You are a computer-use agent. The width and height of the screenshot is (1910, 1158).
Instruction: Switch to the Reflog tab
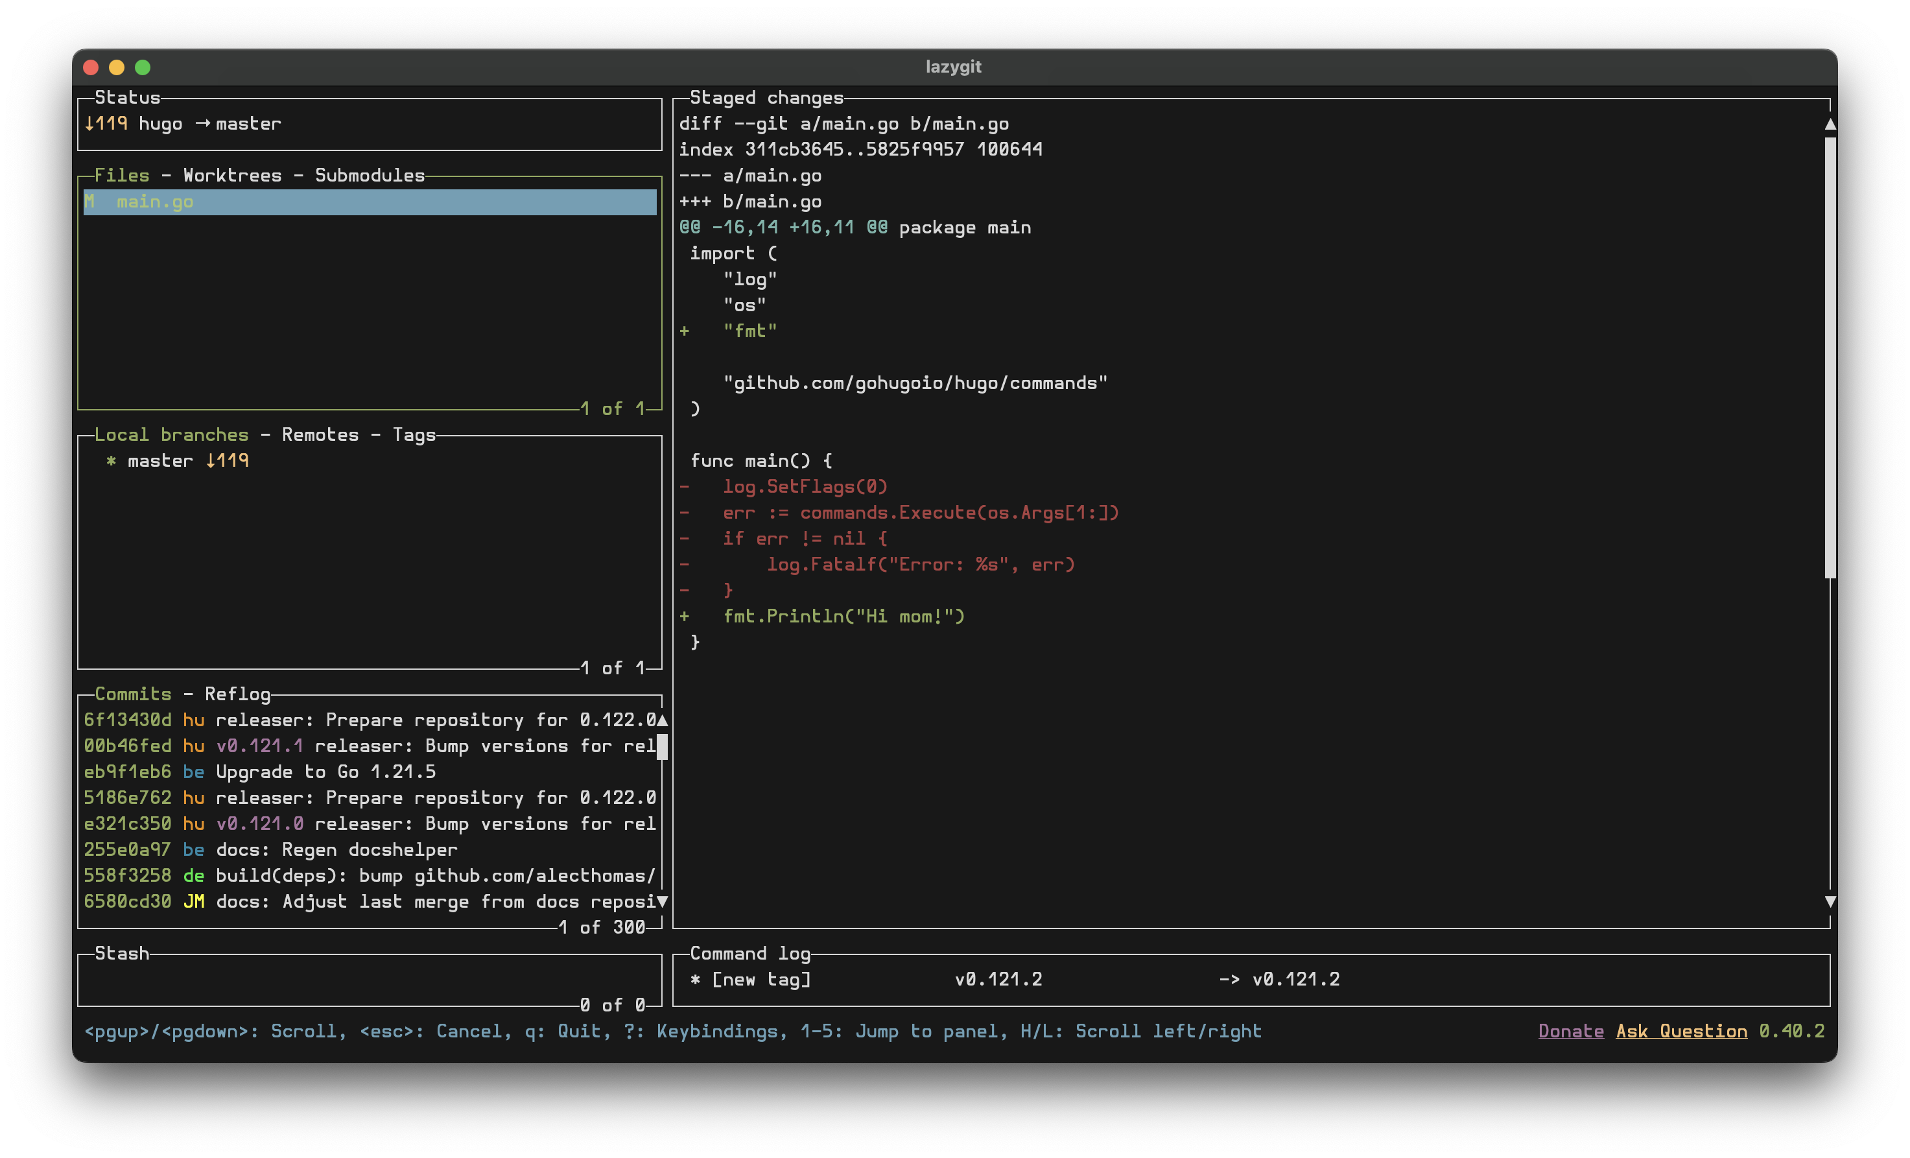pyautogui.click(x=237, y=694)
